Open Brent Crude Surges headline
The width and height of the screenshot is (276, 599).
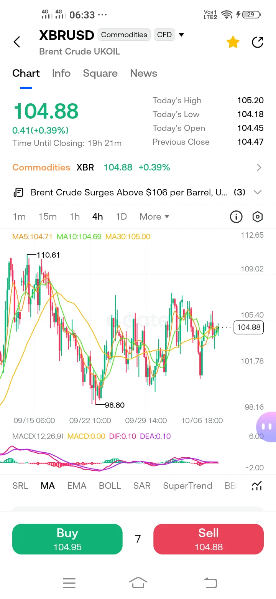click(129, 192)
